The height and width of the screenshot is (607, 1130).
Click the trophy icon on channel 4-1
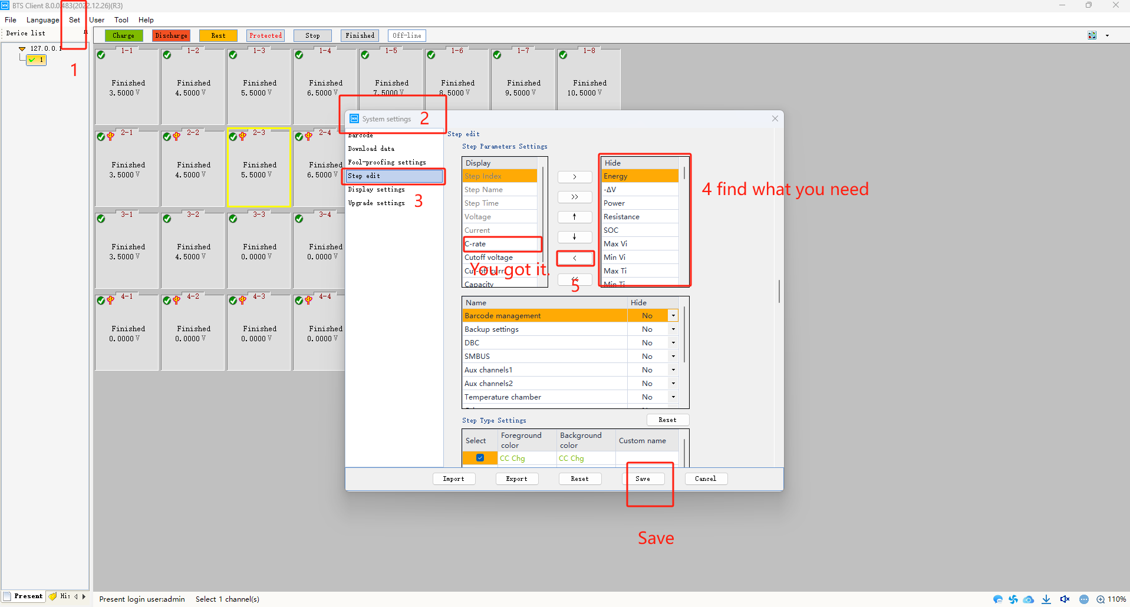coord(110,301)
